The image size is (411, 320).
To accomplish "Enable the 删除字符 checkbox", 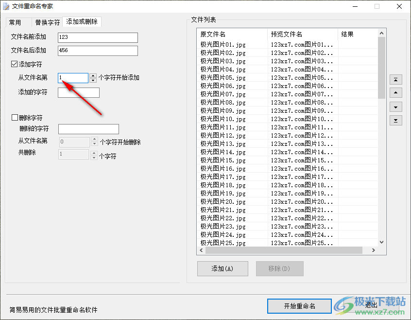I will tap(15, 118).
